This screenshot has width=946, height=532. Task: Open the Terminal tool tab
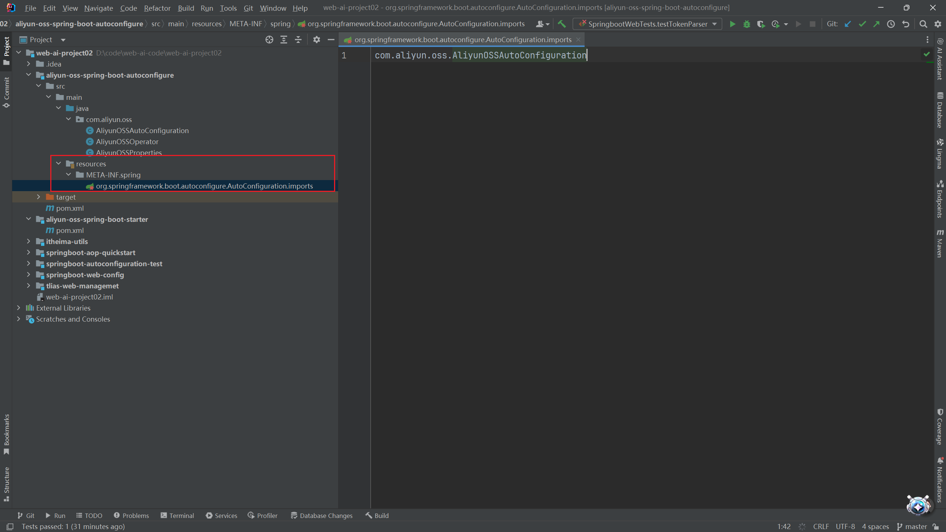[177, 515]
